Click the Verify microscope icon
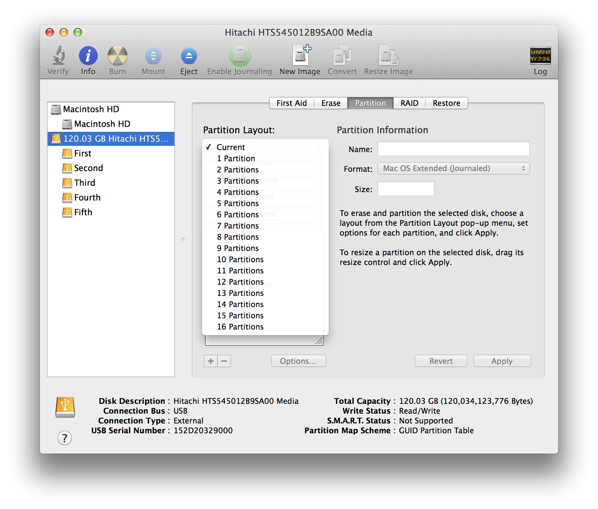Viewport: 598px width, 509px height. 58,56
